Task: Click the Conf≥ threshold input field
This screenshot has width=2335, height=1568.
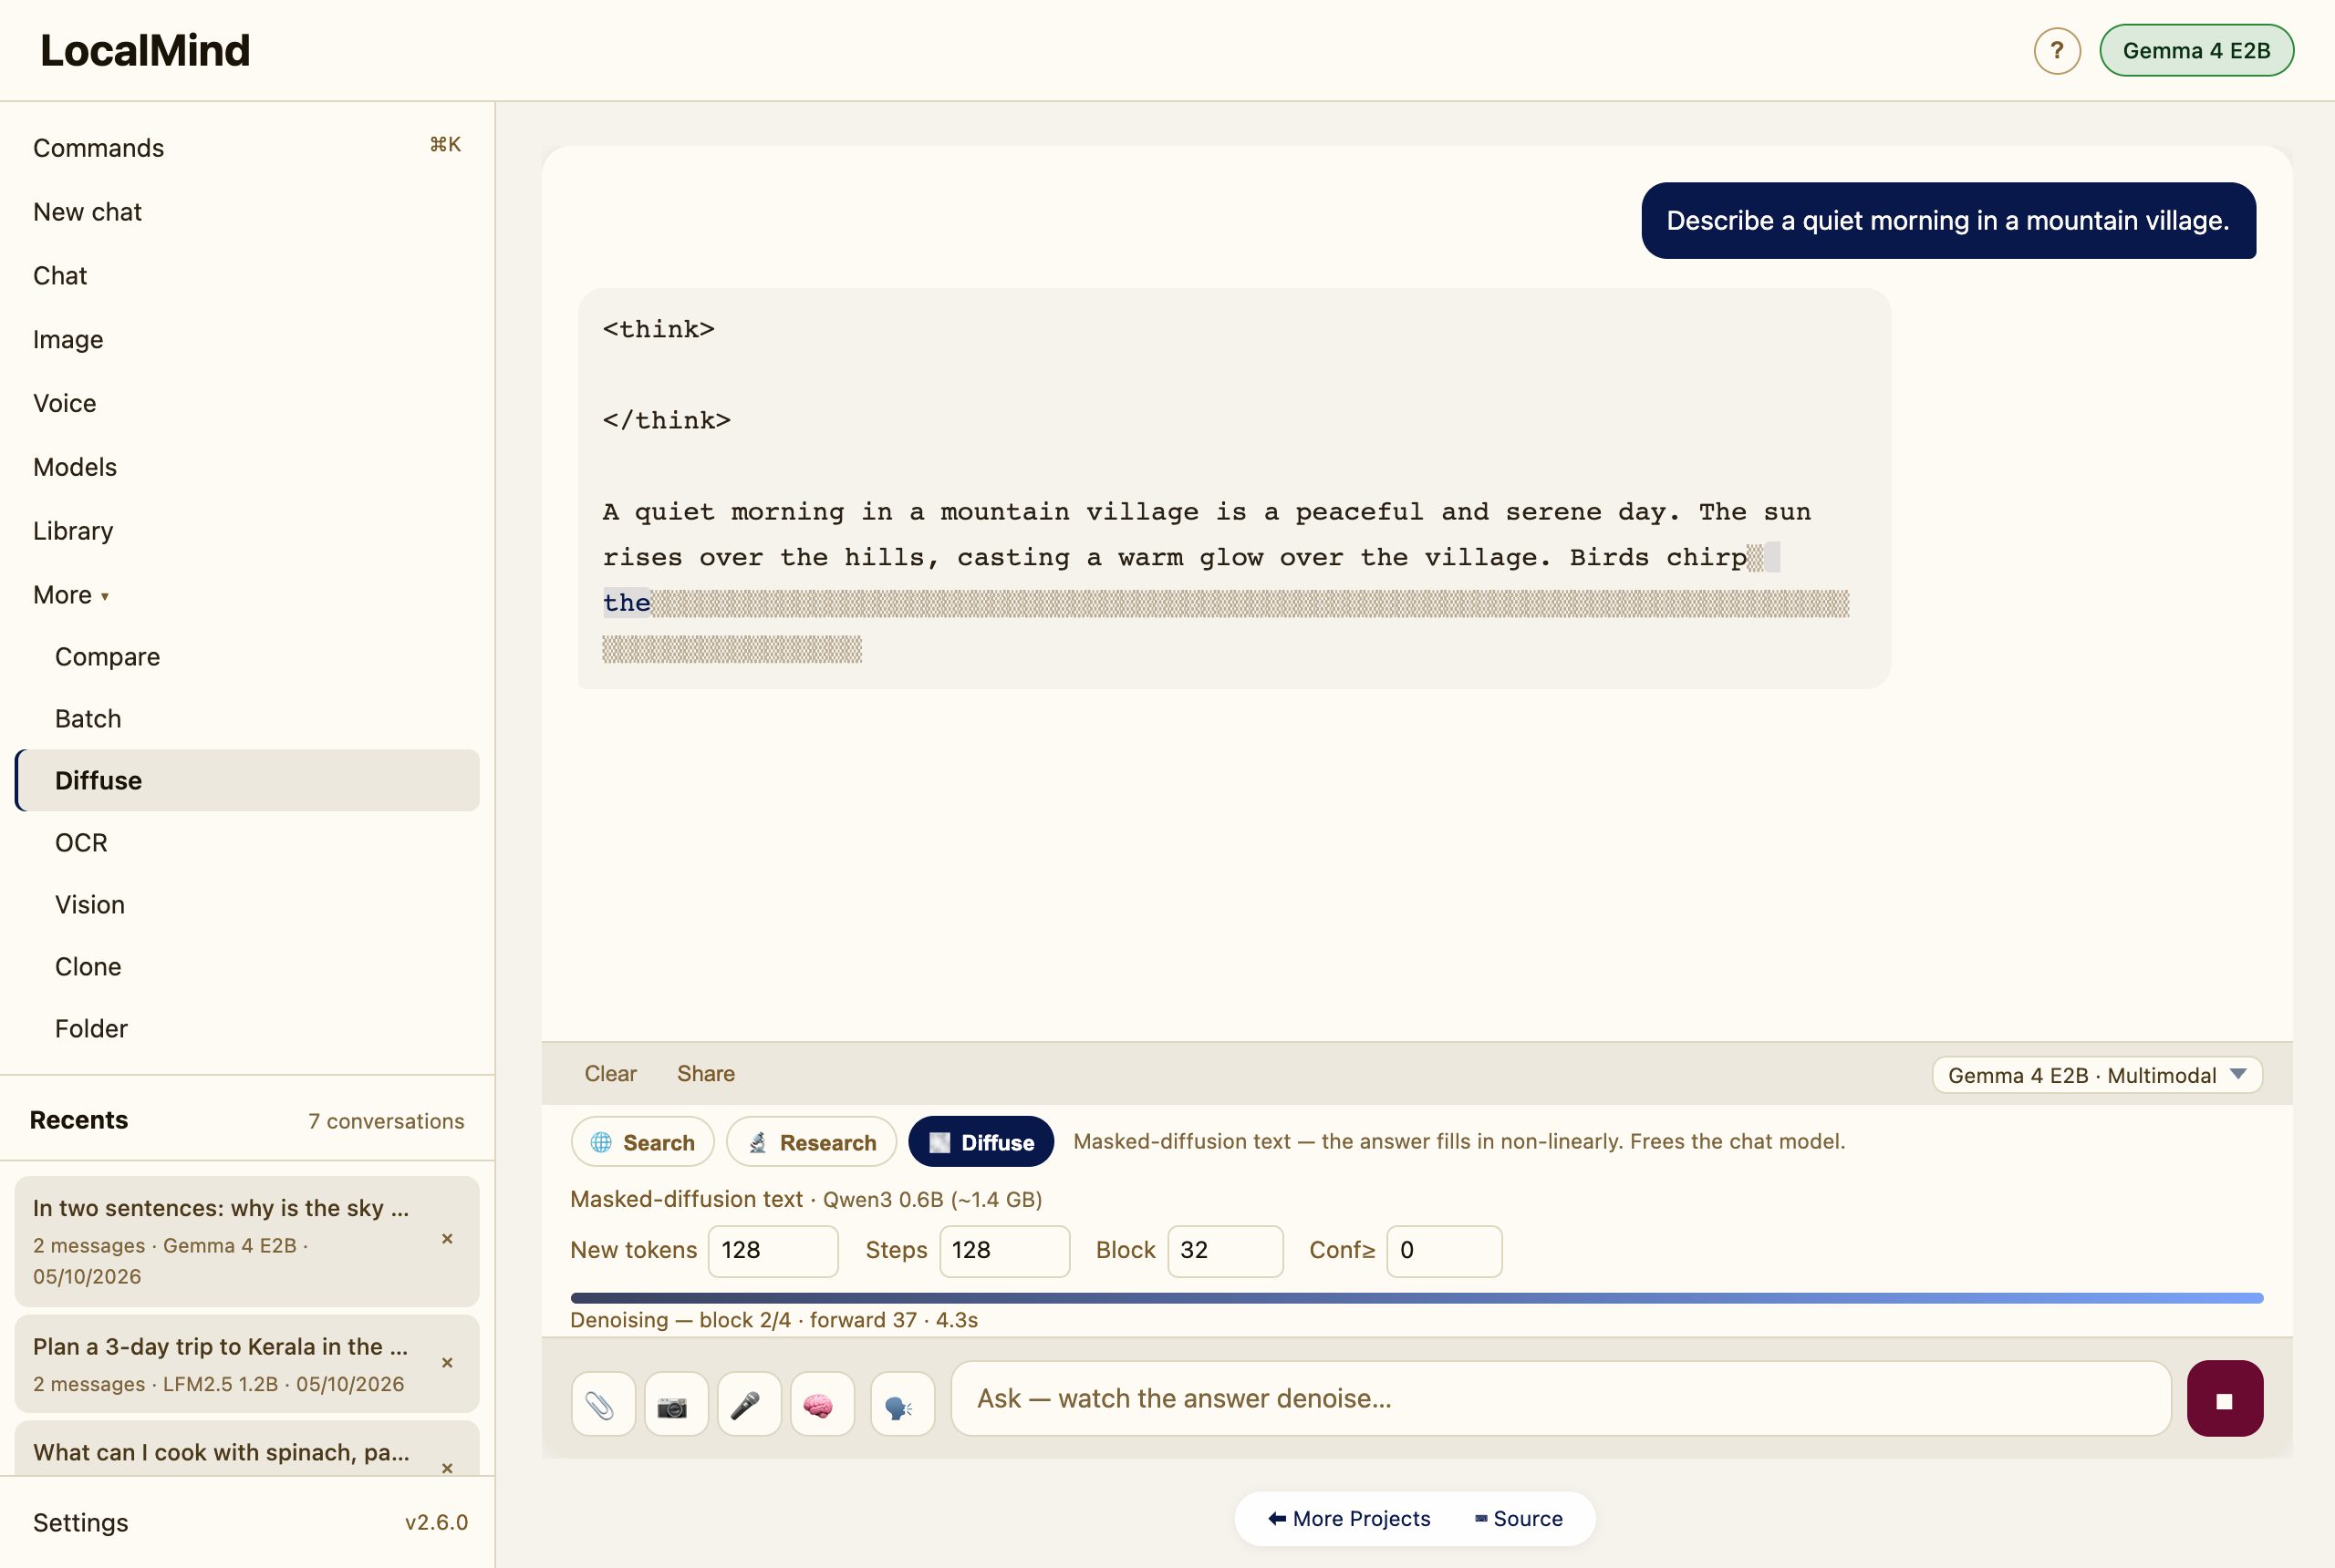Action: 1445,1251
